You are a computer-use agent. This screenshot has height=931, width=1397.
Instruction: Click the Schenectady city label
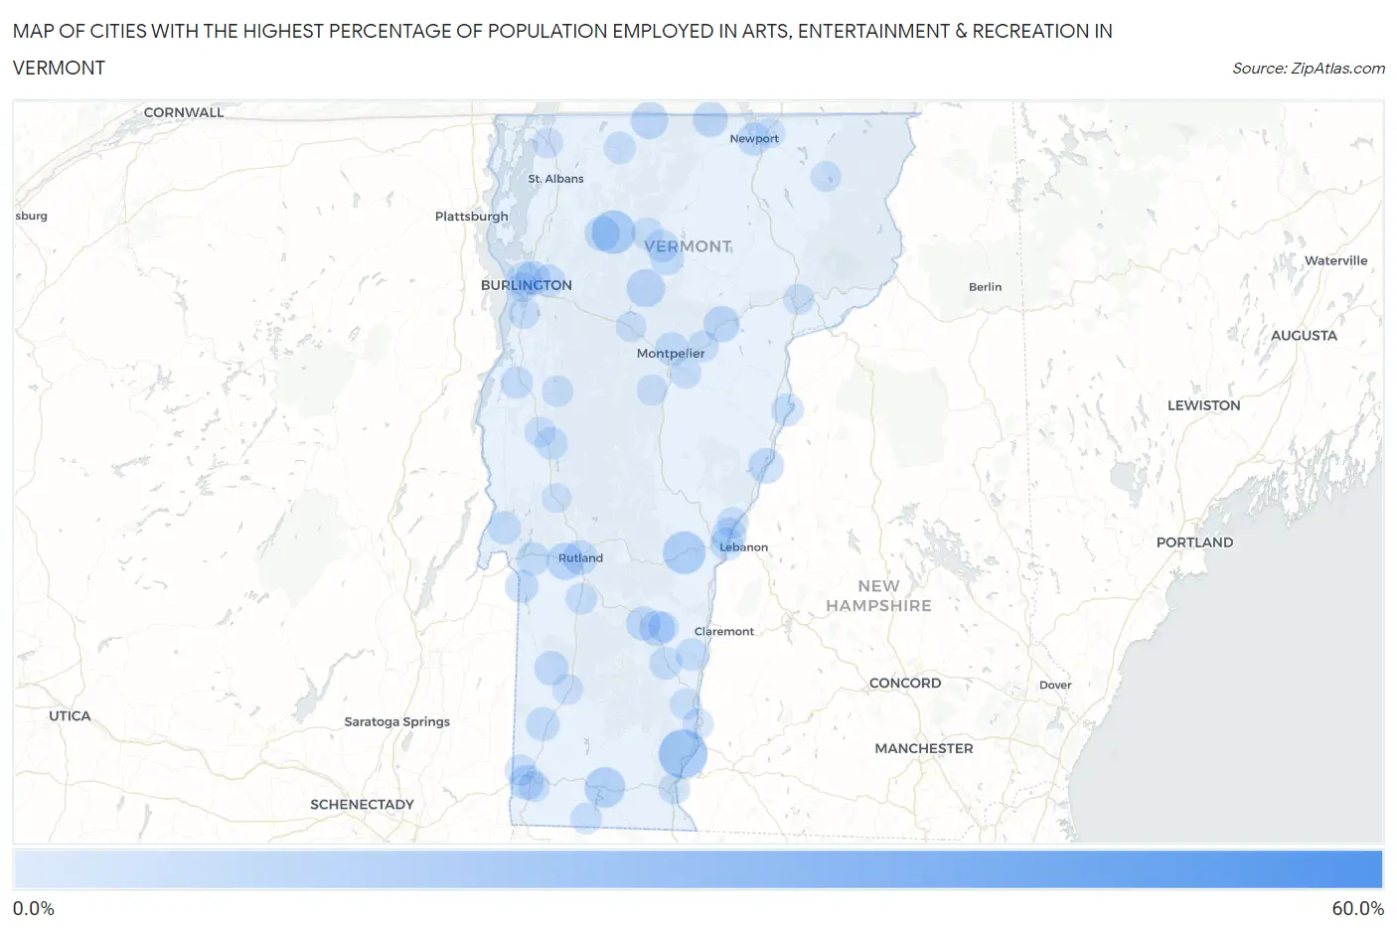coord(362,805)
